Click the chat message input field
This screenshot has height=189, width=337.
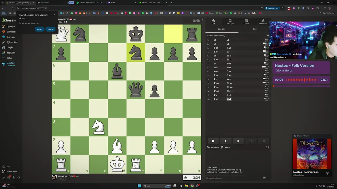pyautogui.click(x=234, y=178)
